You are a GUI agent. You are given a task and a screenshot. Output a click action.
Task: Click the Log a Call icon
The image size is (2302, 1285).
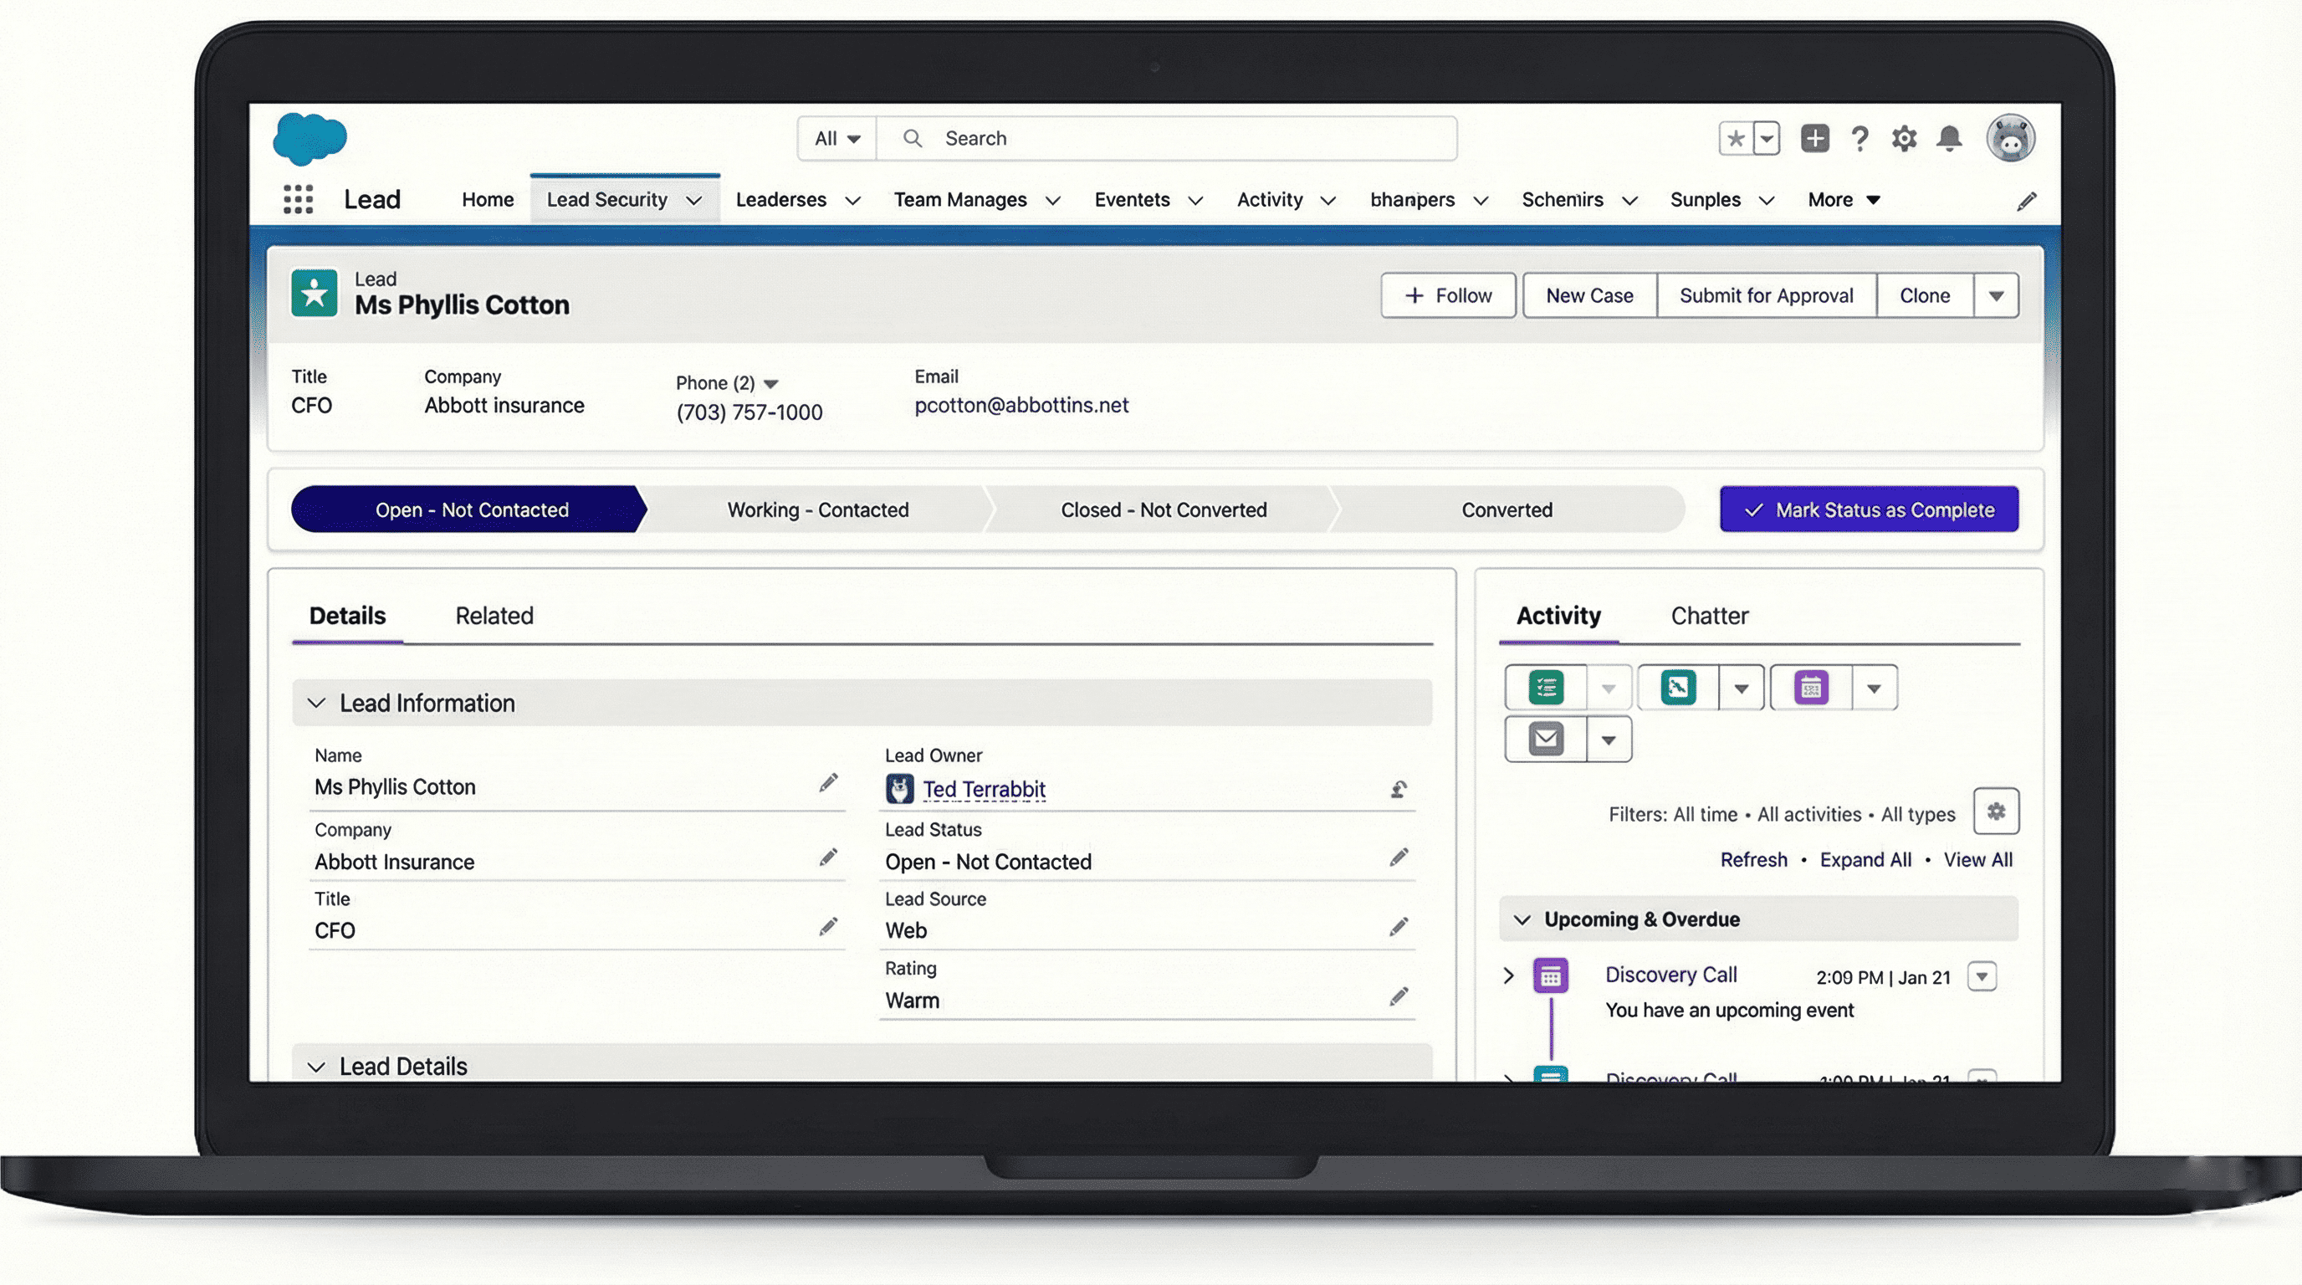[x=1677, y=688]
